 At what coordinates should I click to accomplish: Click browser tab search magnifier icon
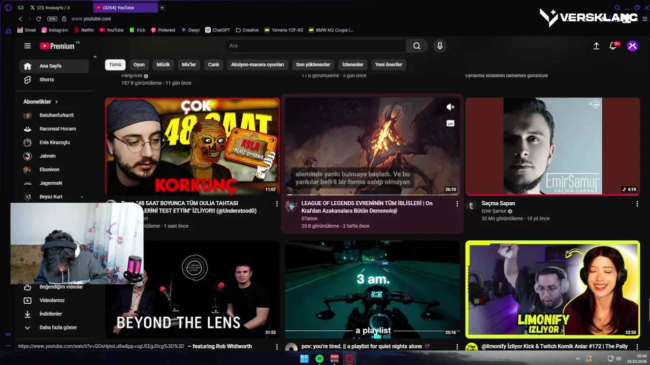click(617, 8)
